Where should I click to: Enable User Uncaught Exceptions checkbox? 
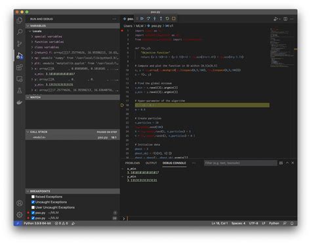pos(33,207)
